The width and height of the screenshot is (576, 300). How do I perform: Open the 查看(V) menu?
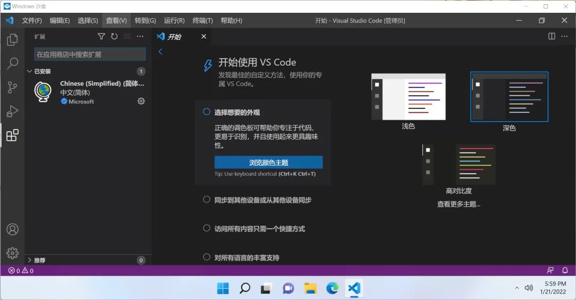click(116, 21)
